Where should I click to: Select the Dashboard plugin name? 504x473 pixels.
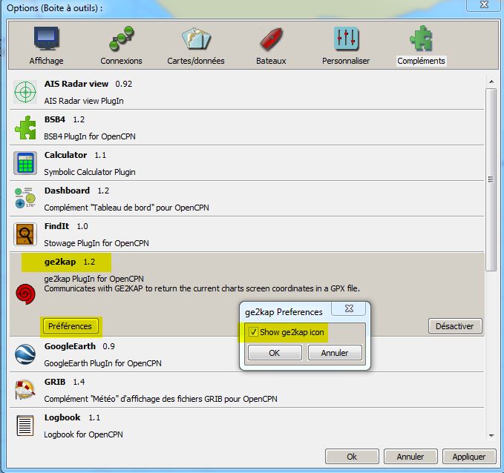(67, 191)
